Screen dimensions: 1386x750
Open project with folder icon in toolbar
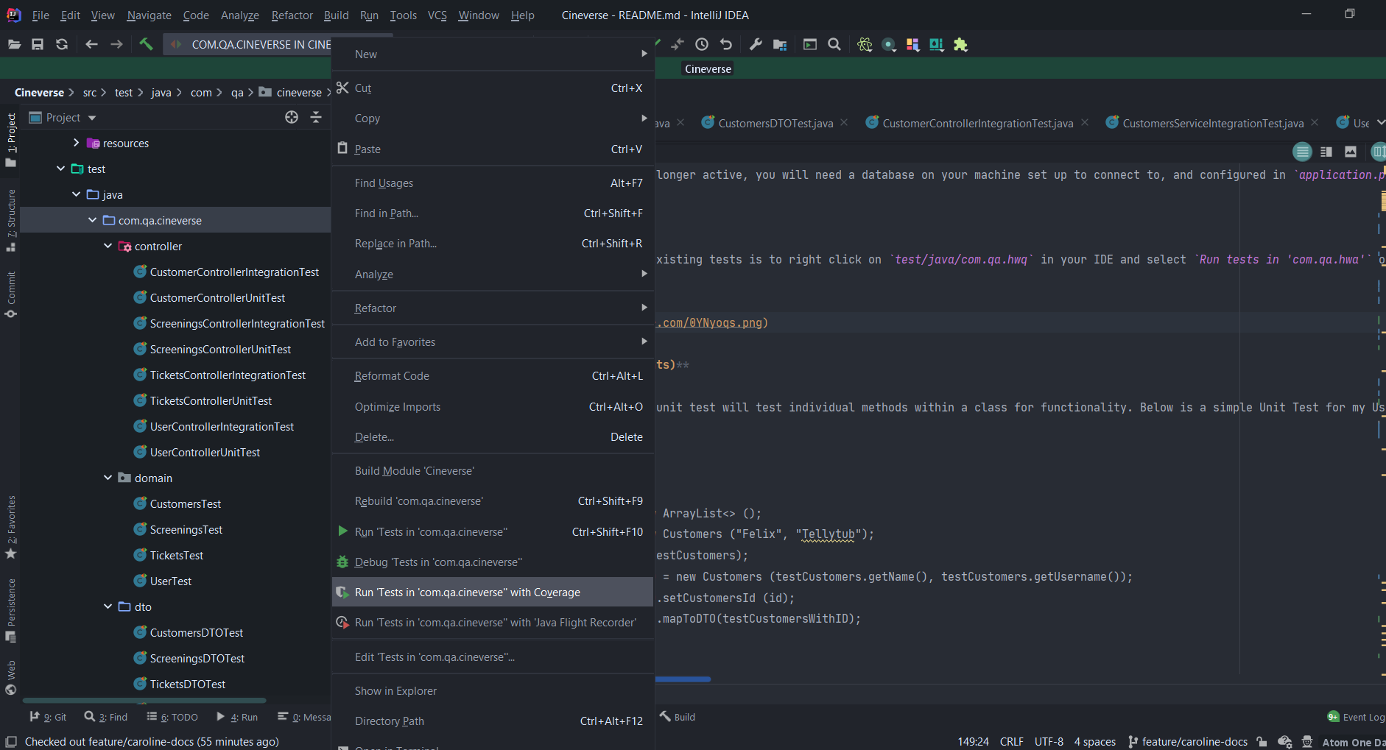tap(15, 44)
